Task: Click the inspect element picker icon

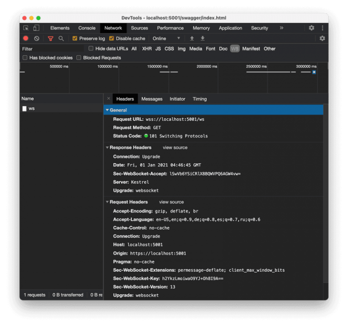Action: (26, 28)
